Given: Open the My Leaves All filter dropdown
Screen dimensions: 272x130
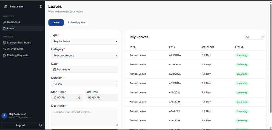Looking at the screenshot, I should point(254,37).
